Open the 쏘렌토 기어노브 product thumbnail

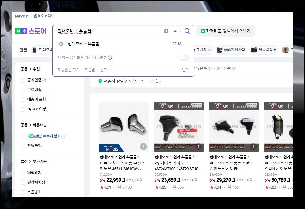(x=234, y=127)
